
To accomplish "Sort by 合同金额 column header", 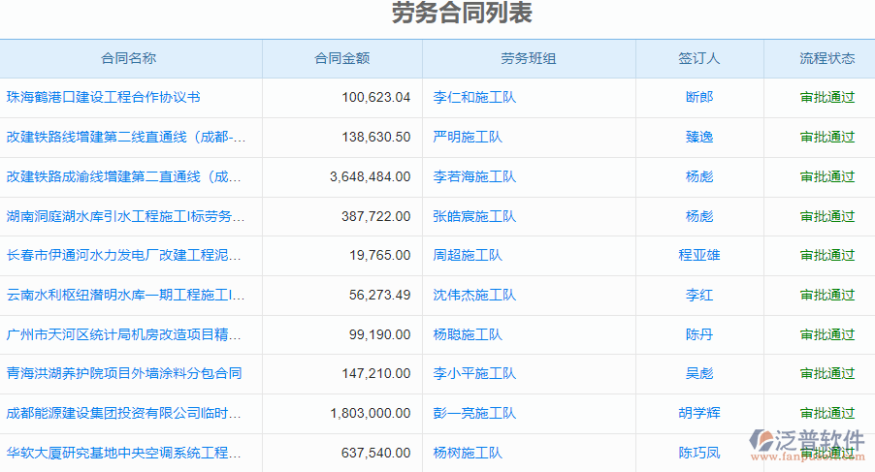I will pos(341,58).
